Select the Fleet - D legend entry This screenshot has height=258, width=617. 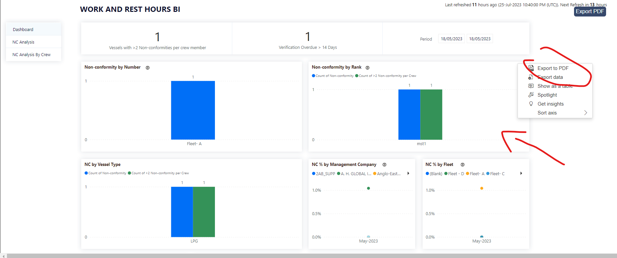454,174
